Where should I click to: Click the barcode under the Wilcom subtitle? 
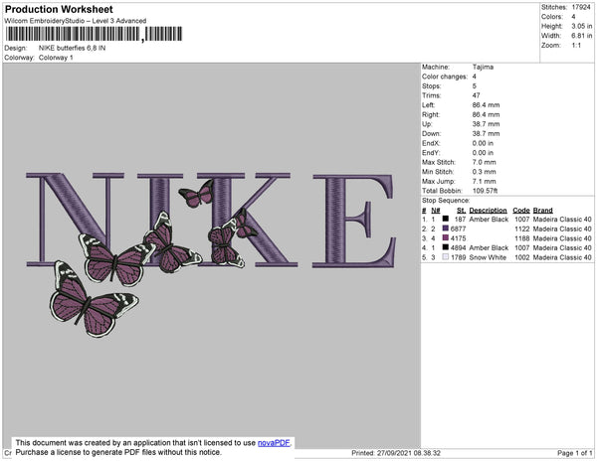point(95,34)
